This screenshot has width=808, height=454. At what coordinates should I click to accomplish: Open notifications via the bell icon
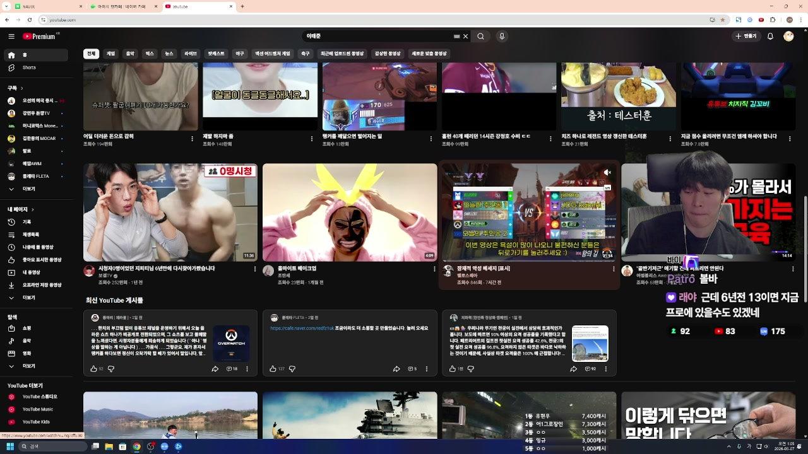pos(770,36)
